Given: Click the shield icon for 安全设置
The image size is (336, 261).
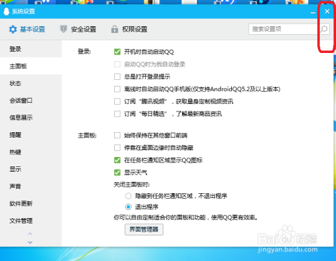Looking at the screenshot, I should [64, 29].
